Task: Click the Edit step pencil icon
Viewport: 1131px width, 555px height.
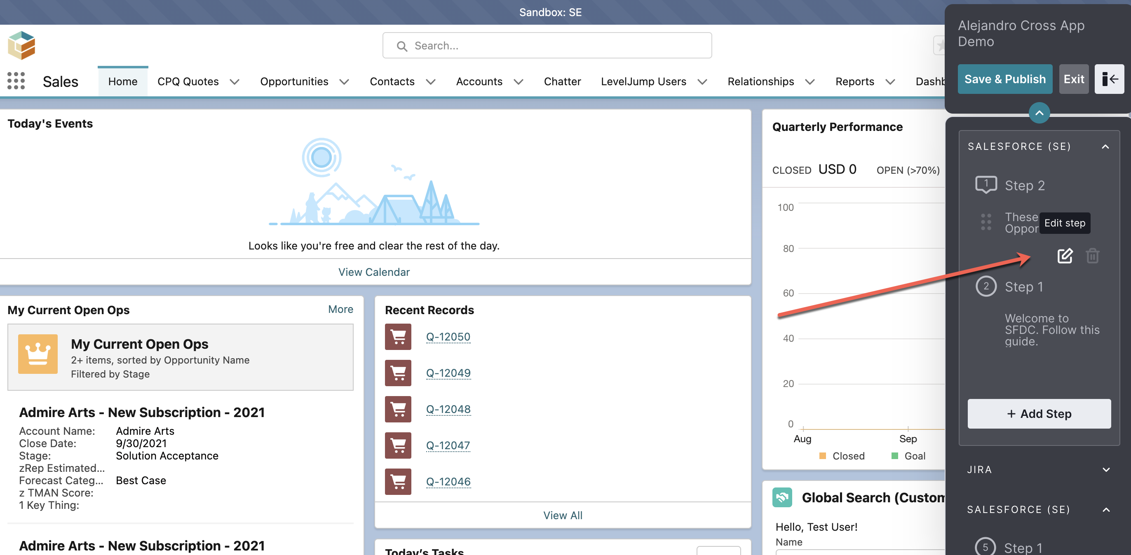Action: point(1064,256)
